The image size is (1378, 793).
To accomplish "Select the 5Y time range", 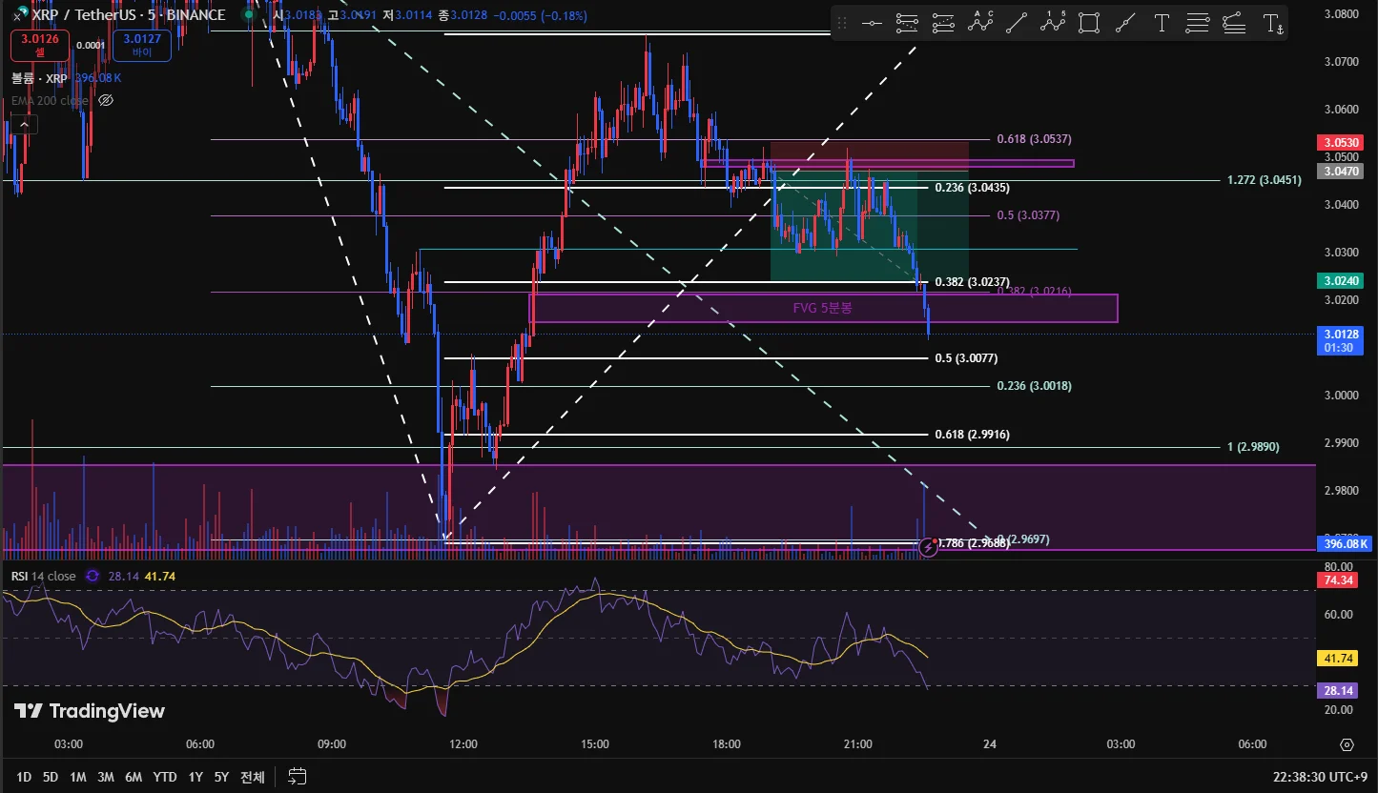I will tap(221, 777).
